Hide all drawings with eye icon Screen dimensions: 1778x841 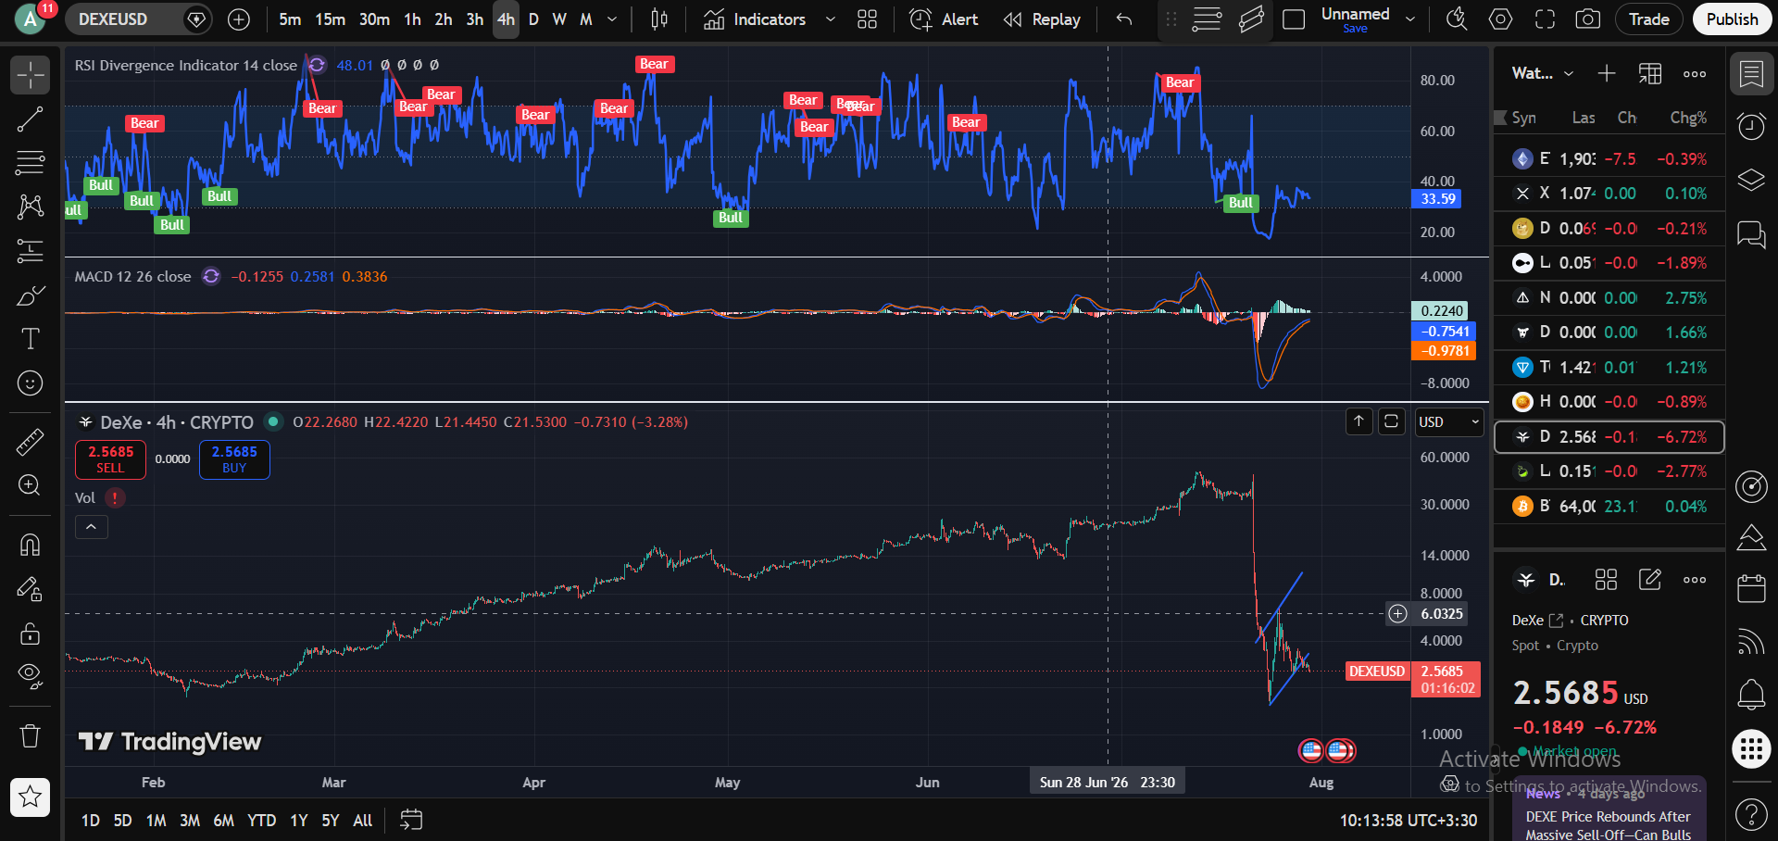[x=30, y=677]
